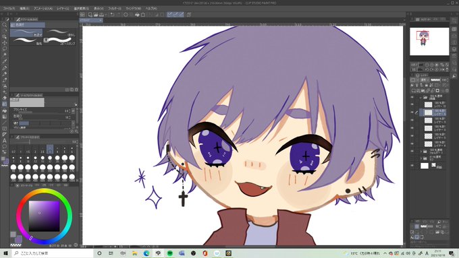Image resolution: width=459 pixels, height=258 pixels.
Task: Toggle the first snap-to-ruler button in command bar
Action: tap(170, 15)
